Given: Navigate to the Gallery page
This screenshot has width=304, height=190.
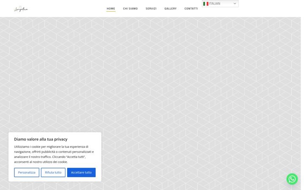Looking at the screenshot, I should coord(171,8).
